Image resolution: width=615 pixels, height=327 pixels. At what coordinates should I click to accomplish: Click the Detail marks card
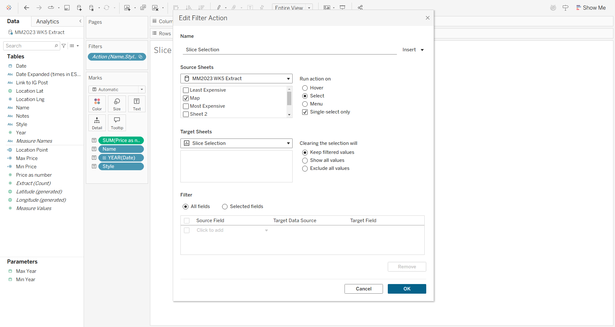(97, 123)
